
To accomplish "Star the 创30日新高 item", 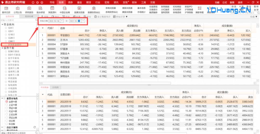I will pyautogui.click(x=6, y=51).
